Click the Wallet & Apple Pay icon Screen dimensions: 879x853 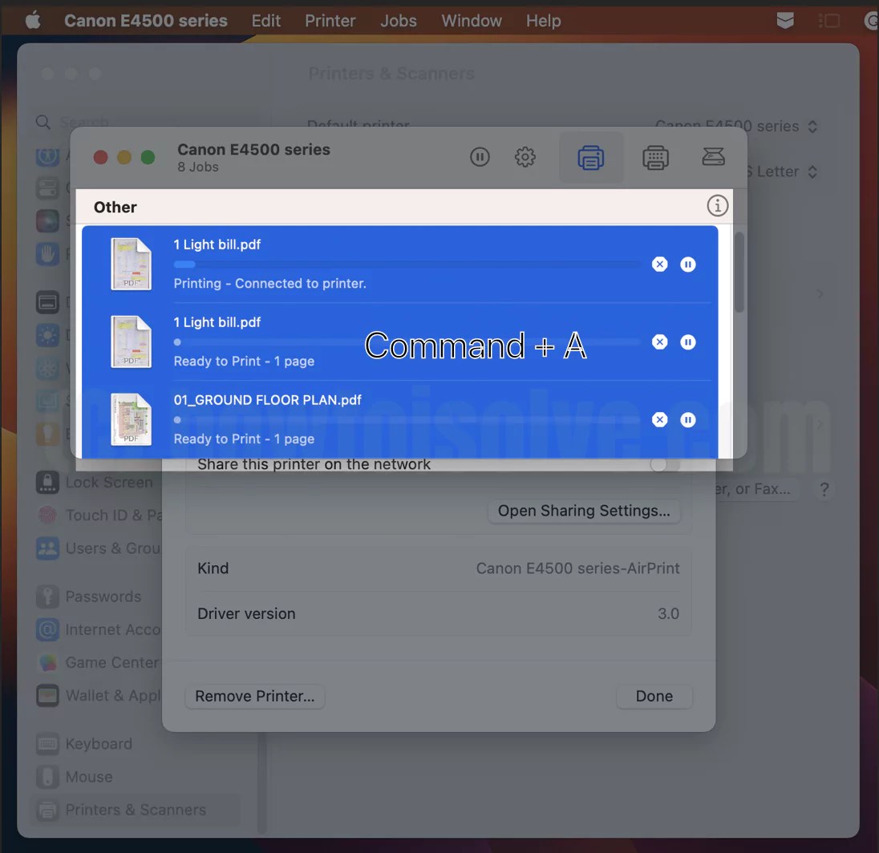[47, 696]
